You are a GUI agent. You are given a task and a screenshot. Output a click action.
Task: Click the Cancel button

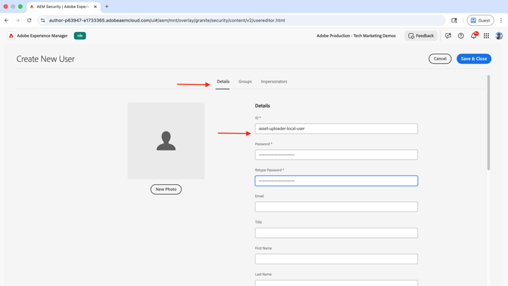tap(440, 59)
